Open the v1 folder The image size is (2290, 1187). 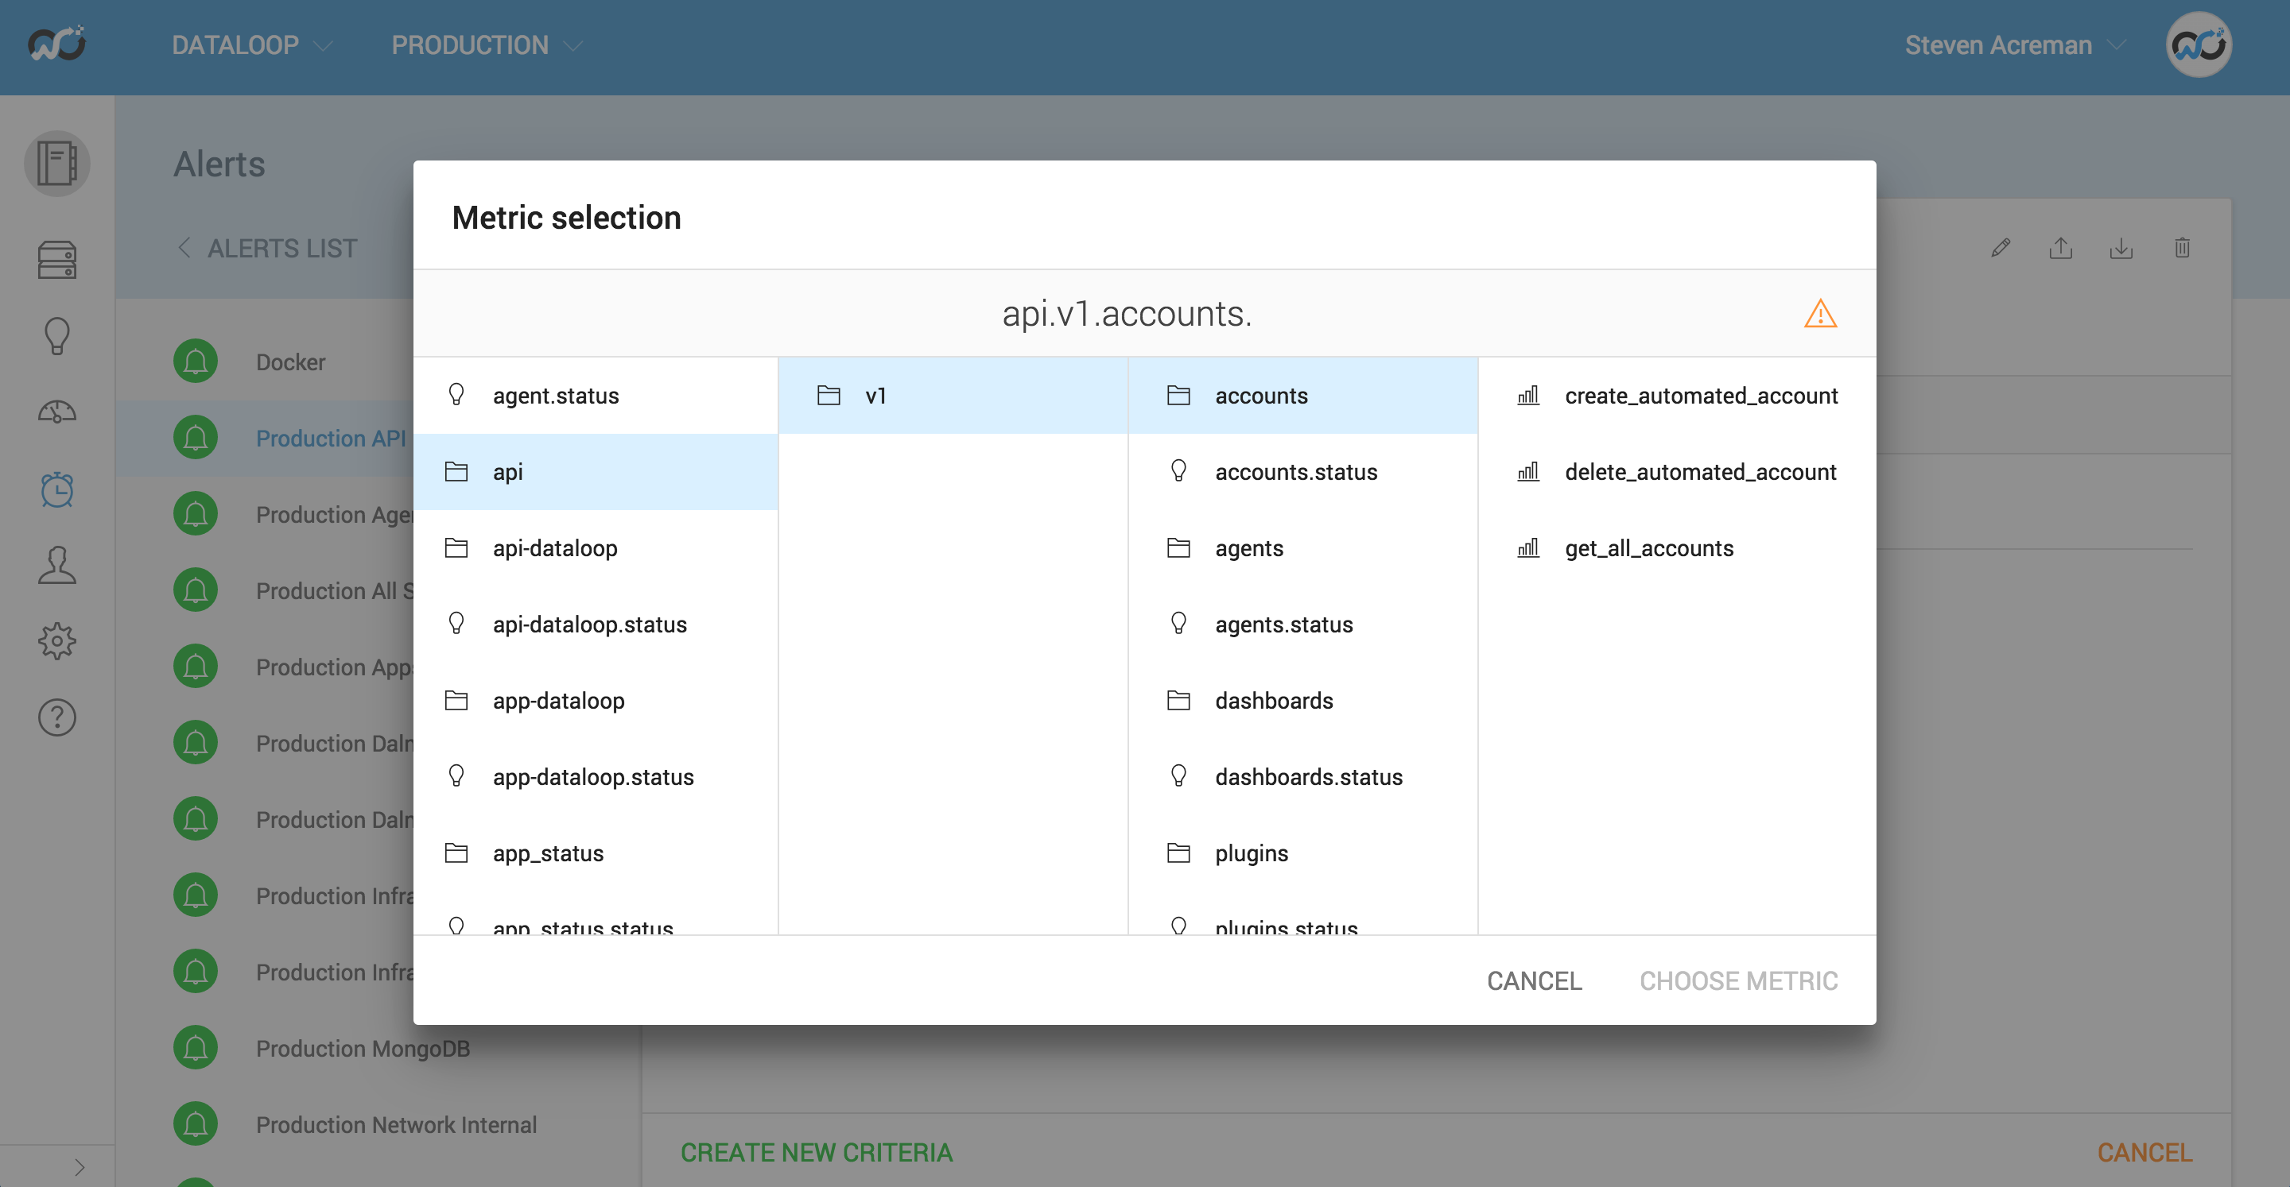pos(953,396)
